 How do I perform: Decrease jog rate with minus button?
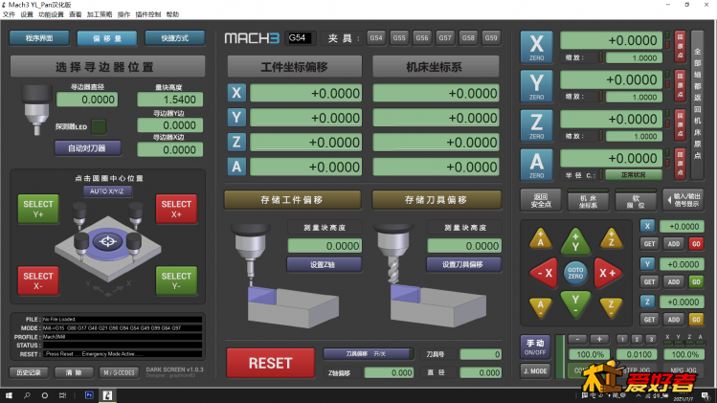577,339
